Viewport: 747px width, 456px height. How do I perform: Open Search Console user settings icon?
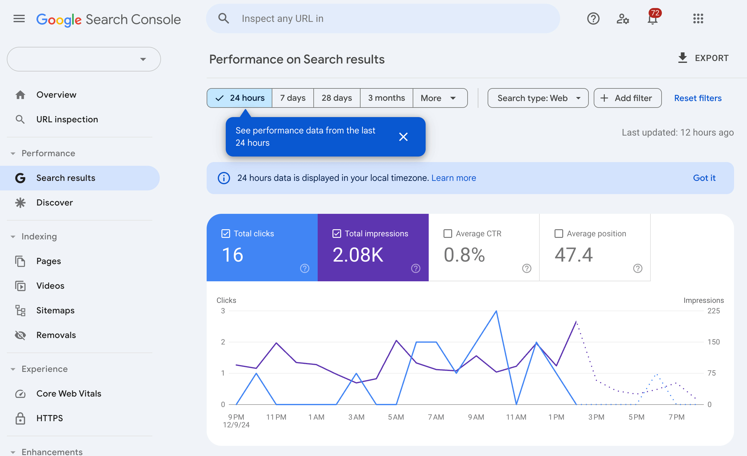tap(622, 19)
